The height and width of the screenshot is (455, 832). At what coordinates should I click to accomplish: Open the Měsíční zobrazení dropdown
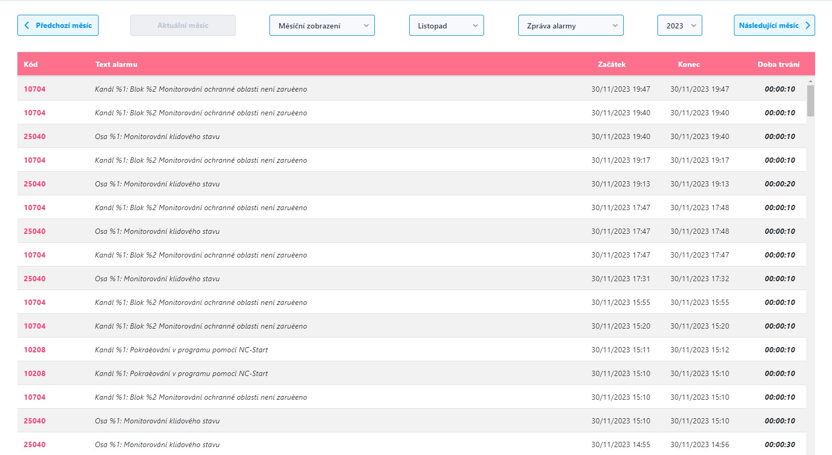pyautogui.click(x=322, y=25)
